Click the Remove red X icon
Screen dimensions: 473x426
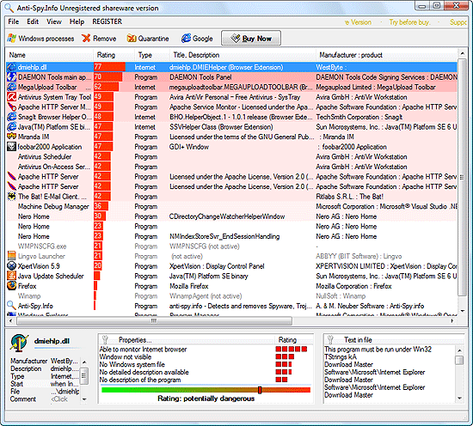86,39
